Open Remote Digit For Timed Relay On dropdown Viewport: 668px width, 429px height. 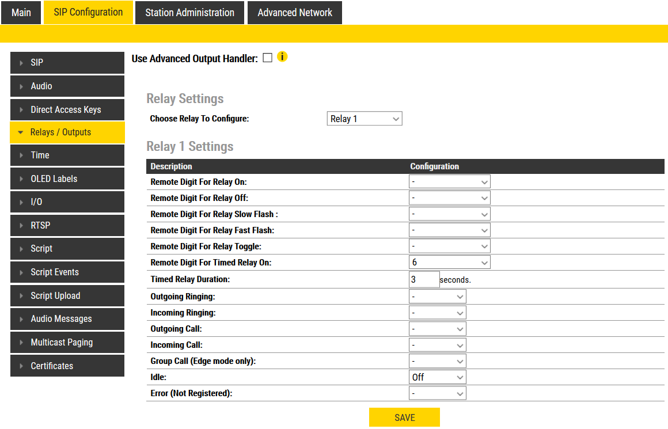(x=449, y=263)
